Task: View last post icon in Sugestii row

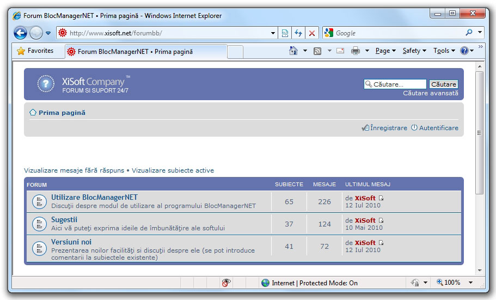Action: click(x=381, y=221)
